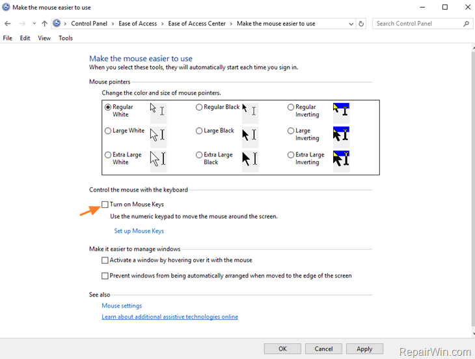
Task: Select Extra Large Black pointer option
Action: tap(199, 155)
